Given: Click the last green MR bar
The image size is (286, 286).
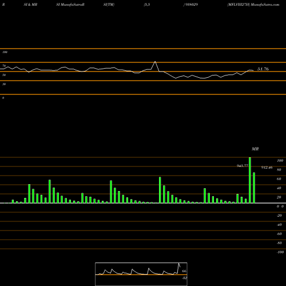Looking at the screenshot, I should (254, 188).
